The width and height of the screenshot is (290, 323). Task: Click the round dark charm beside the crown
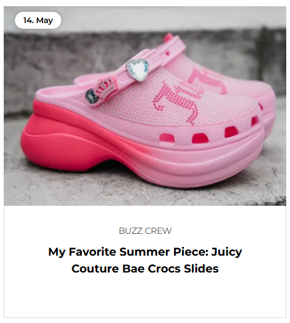[92, 96]
